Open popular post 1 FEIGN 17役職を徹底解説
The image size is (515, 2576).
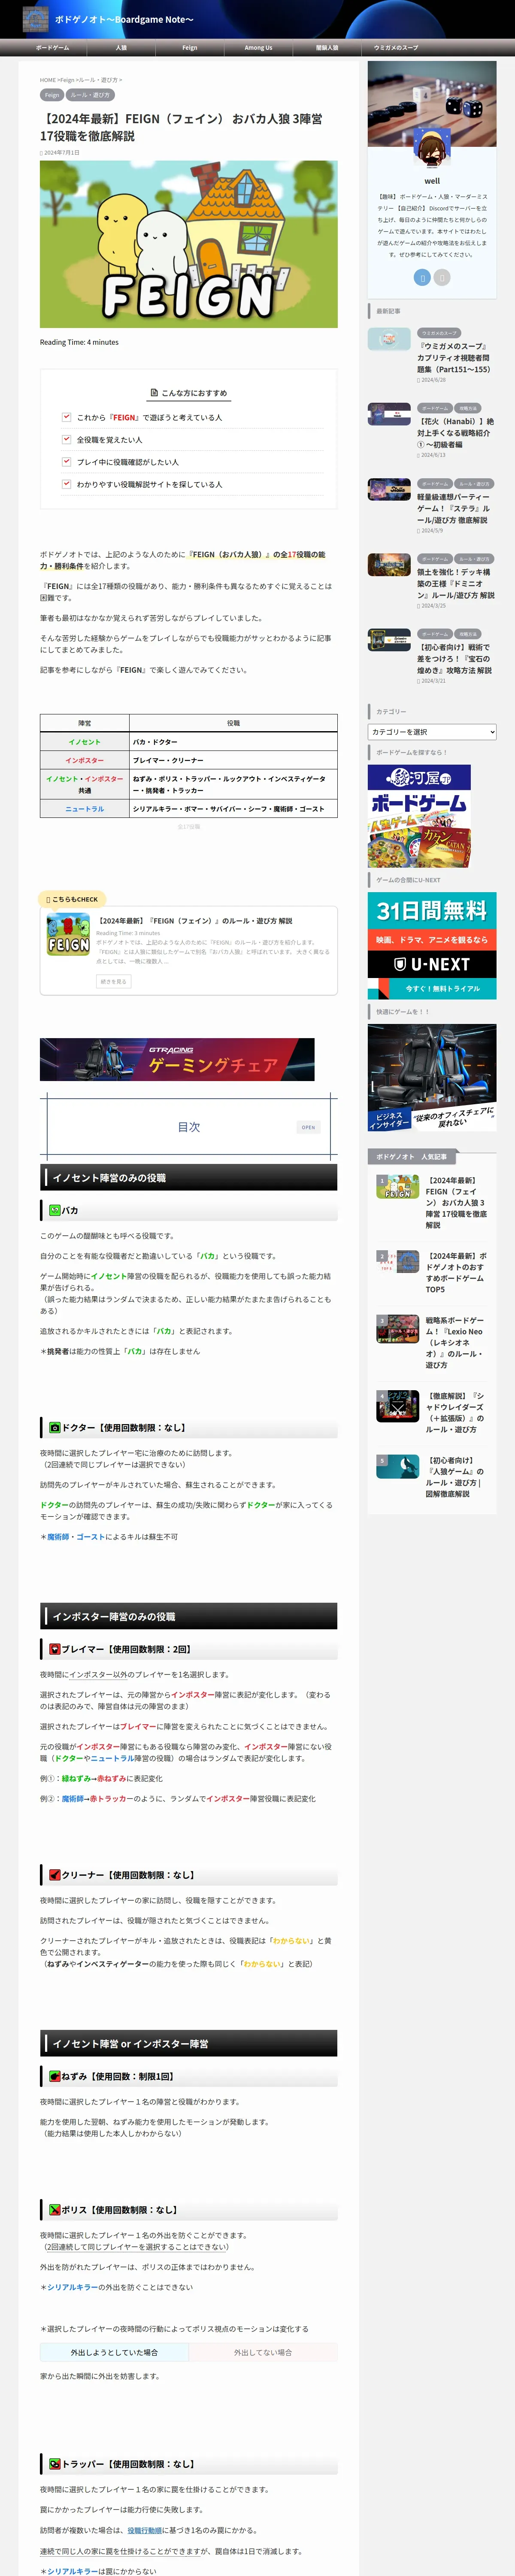456,1202
